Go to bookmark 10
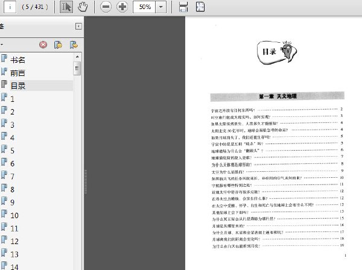 point(14,216)
